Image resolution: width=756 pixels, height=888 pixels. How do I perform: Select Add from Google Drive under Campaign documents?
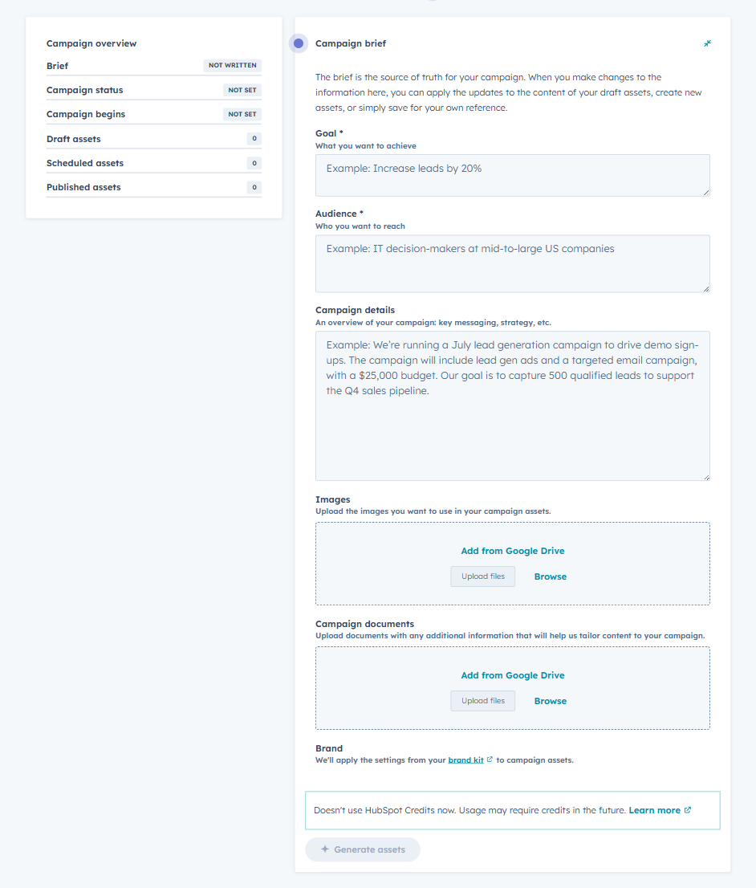pos(512,675)
